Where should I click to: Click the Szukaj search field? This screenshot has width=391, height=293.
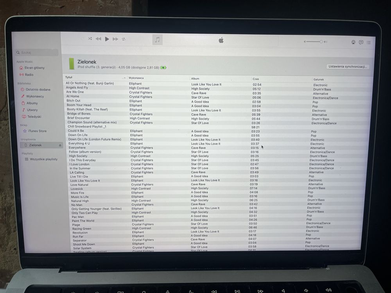pos(37,52)
